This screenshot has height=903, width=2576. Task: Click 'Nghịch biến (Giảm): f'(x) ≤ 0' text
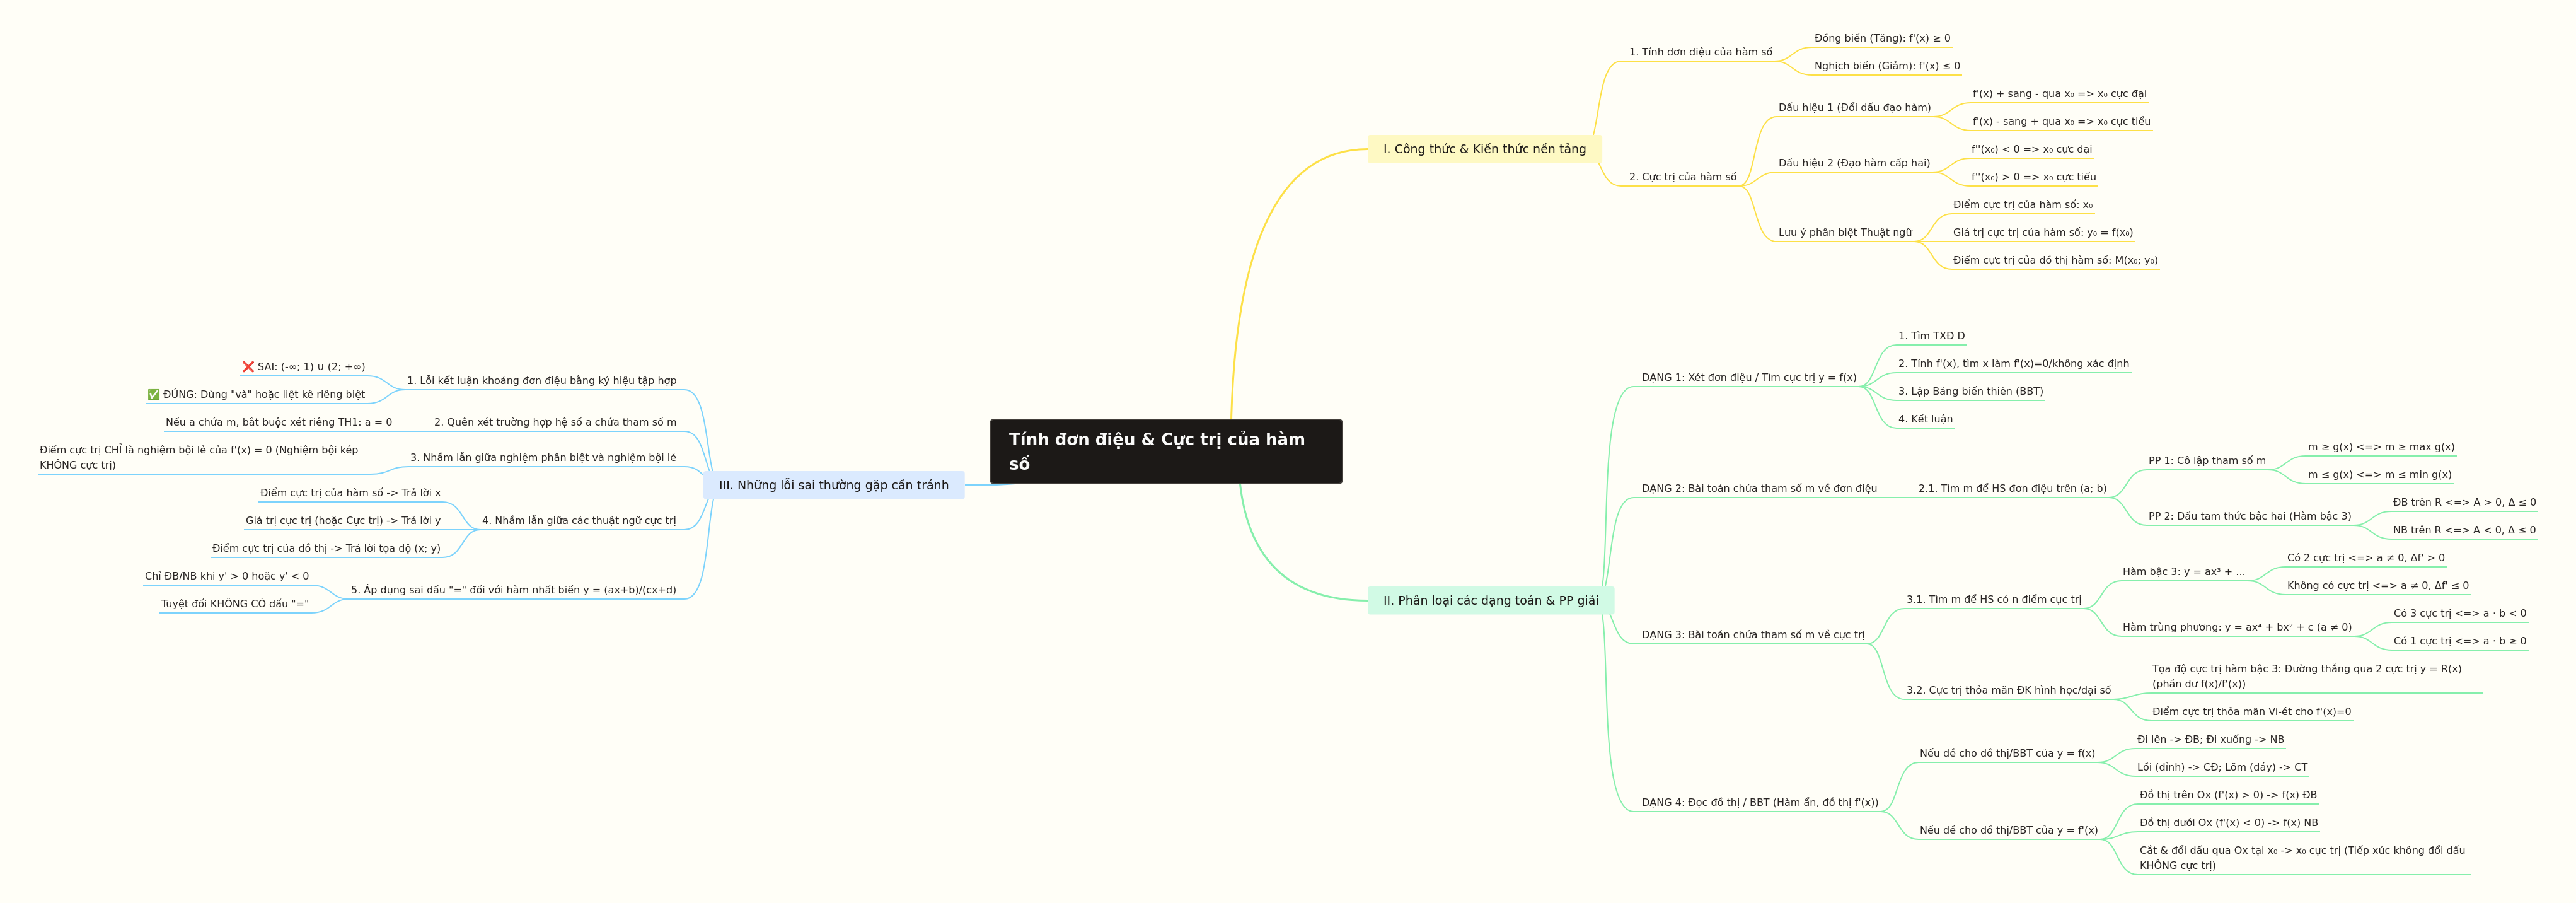click(x=1887, y=66)
